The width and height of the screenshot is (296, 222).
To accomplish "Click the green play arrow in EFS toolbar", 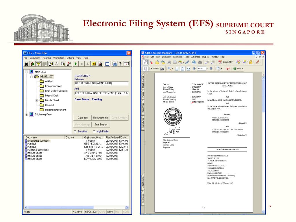I will (x=76, y=64).
